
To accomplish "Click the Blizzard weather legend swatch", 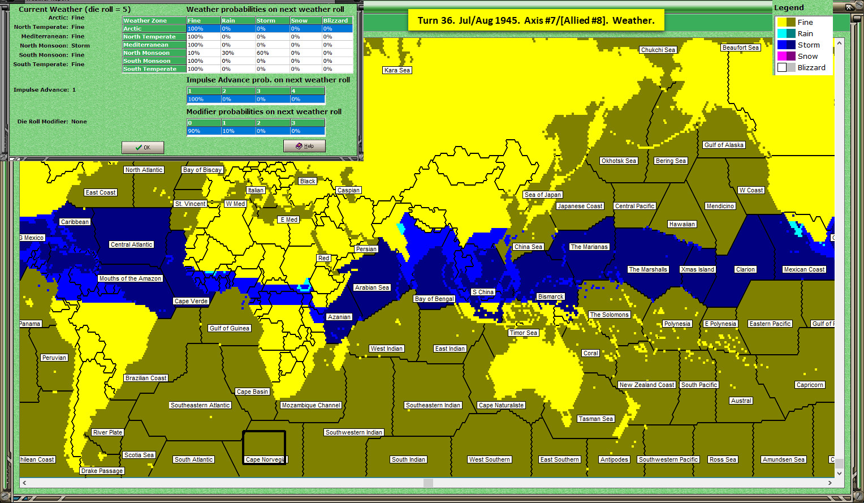I will 786,67.
